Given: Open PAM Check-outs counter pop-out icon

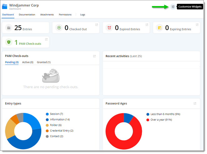Looking at the screenshot, I should coord(46,39).
